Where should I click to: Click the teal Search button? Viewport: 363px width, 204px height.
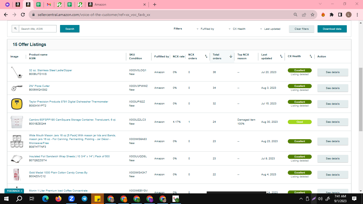[70, 29]
